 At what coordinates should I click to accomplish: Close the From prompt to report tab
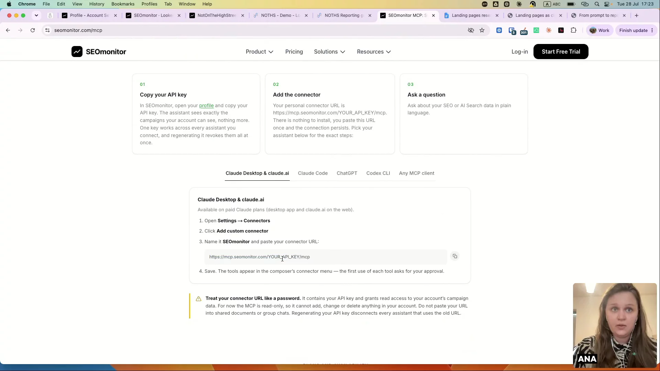(x=624, y=15)
